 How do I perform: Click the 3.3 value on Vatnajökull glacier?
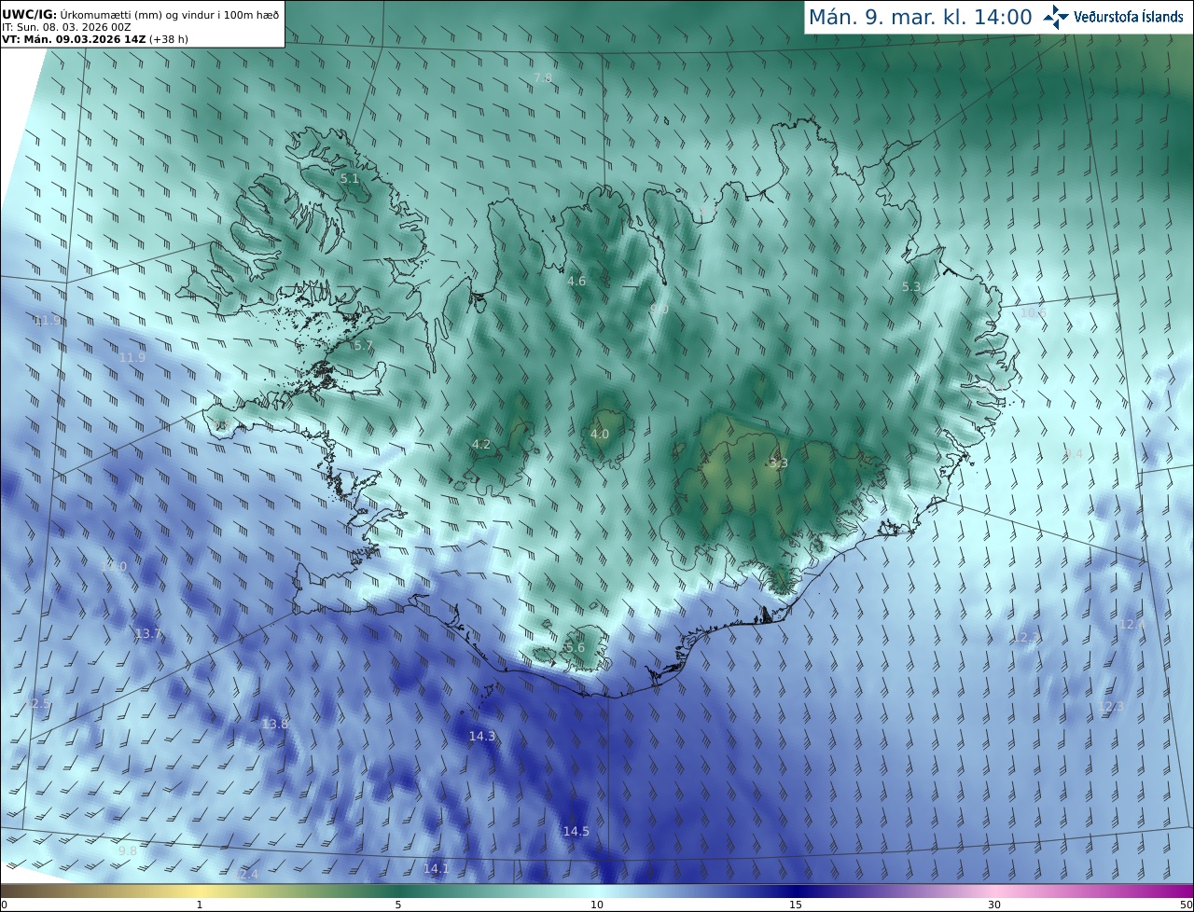pos(779,463)
